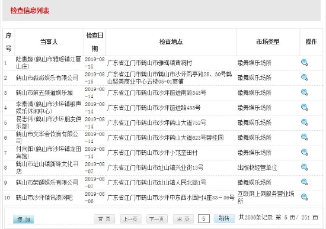The image size is (326, 229).
Task: Click the 检查日期 column header
Action: click(x=95, y=42)
